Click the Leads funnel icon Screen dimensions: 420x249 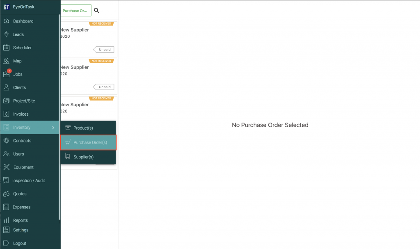(x=7, y=34)
